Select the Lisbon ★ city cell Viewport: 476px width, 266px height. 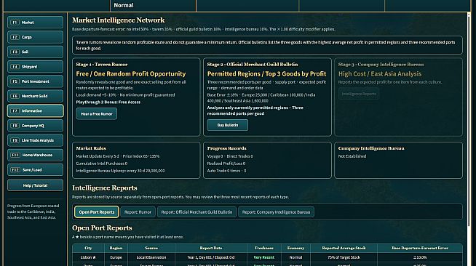click(88, 257)
